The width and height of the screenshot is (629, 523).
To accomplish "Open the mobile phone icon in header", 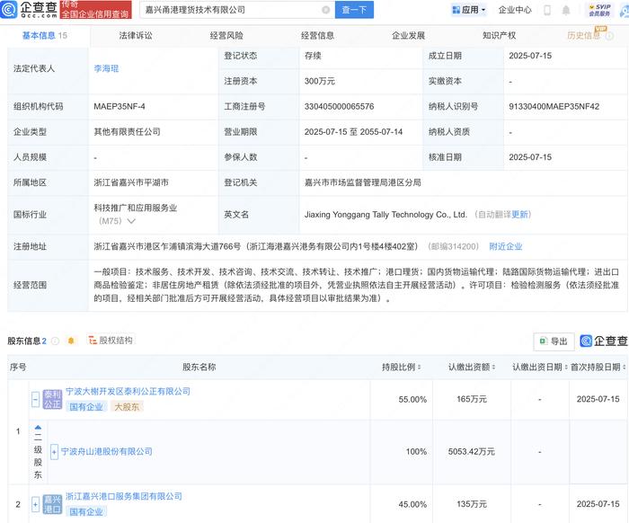I will [x=546, y=10].
